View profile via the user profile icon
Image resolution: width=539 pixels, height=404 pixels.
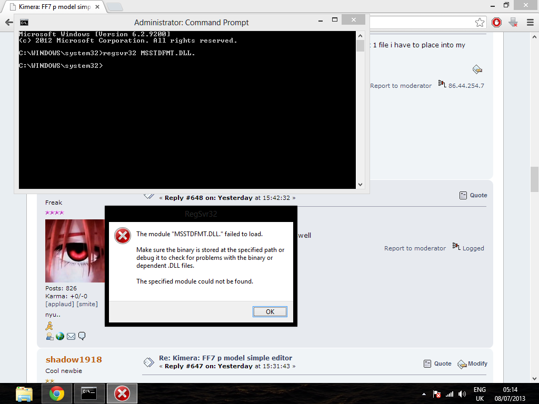click(49, 336)
